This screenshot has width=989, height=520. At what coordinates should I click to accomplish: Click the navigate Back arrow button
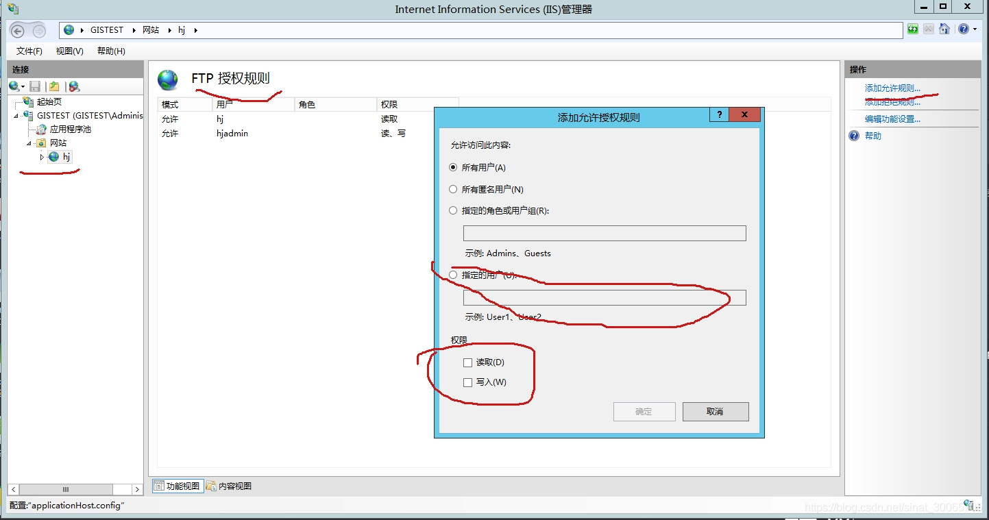click(x=19, y=31)
